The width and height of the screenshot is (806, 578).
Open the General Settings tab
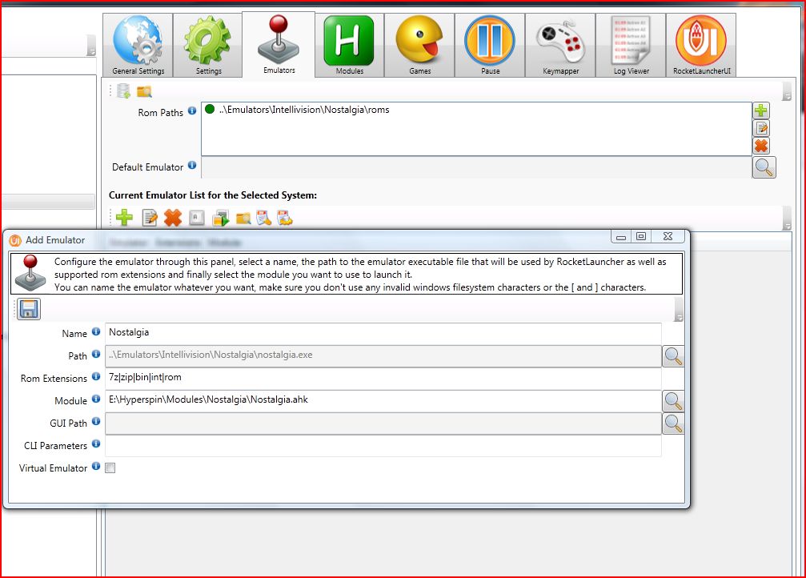pos(138,46)
